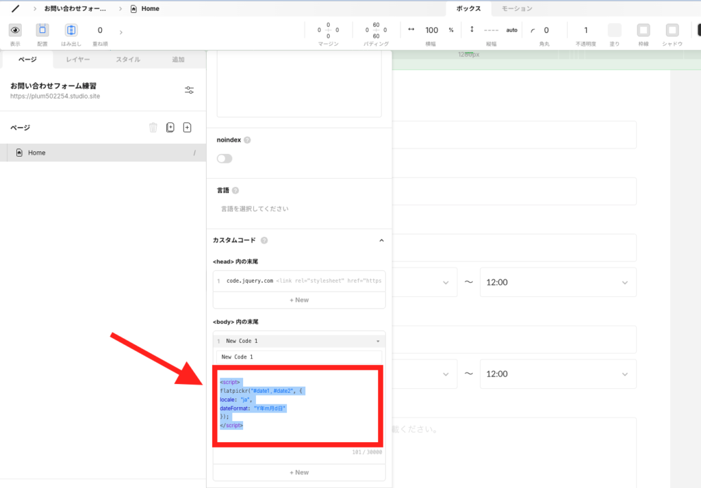Click the 角丸 corner radius icon
Image resolution: width=701 pixels, height=488 pixels.
[x=533, y=31]
